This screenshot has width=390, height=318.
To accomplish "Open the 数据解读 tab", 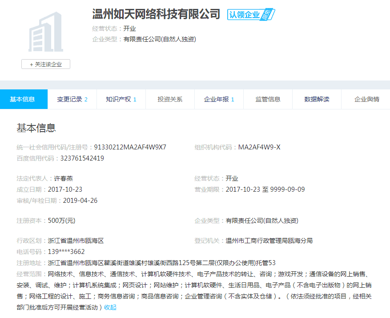I will coord(317,99).
